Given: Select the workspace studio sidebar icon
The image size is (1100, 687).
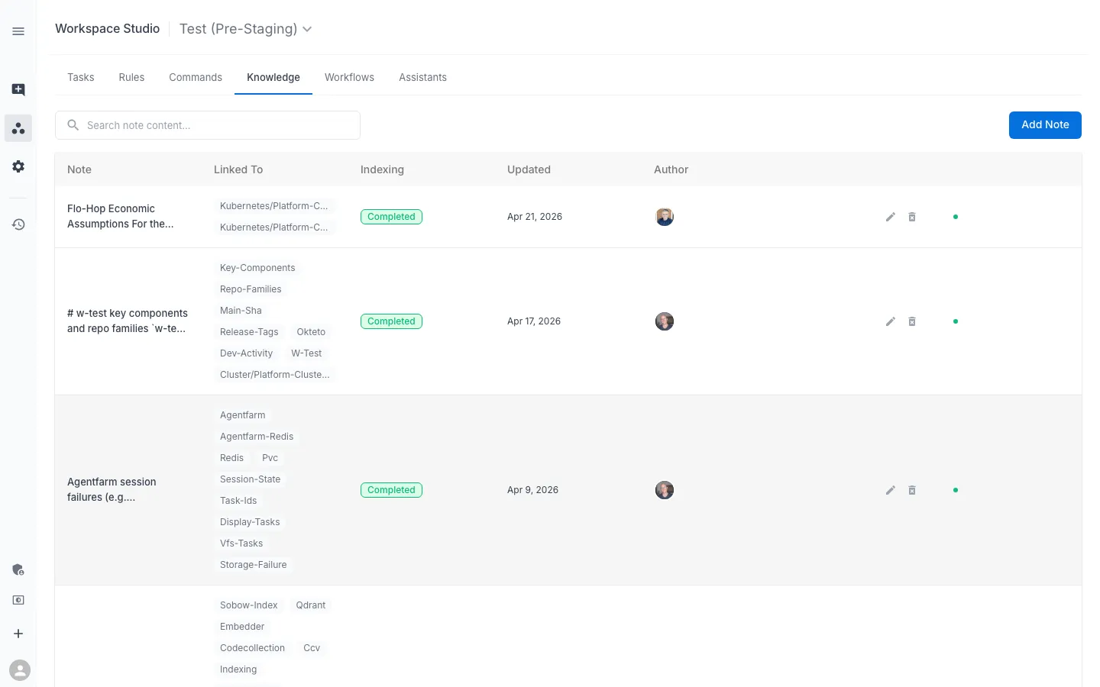Looking at the screenshot, I should 18,128.
